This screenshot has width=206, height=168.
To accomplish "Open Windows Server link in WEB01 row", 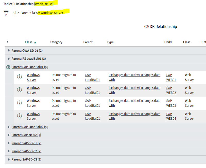I will (x=33, y=77).
